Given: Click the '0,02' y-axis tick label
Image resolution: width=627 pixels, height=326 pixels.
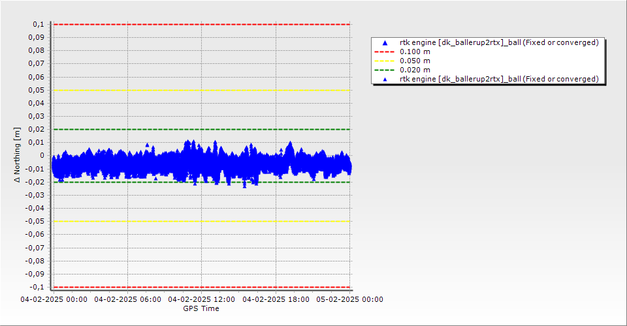Looking at the screenshot, I should click(x=37, y=129).
